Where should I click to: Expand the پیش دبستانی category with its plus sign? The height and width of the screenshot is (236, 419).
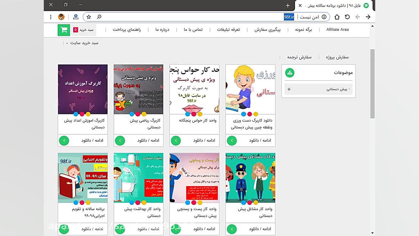289,88
